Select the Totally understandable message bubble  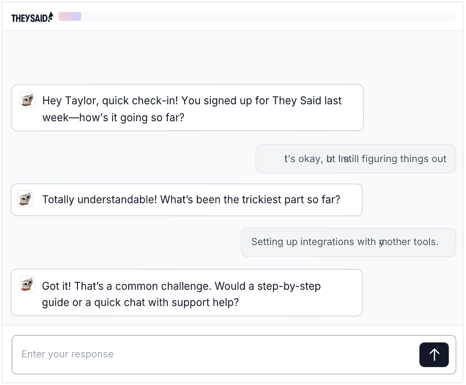(186, 200)
